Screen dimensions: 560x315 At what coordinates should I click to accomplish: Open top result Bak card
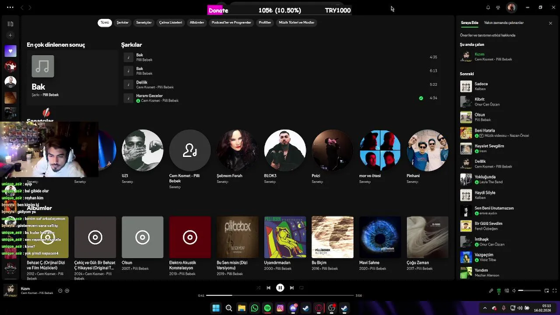[x=72, y=78]
